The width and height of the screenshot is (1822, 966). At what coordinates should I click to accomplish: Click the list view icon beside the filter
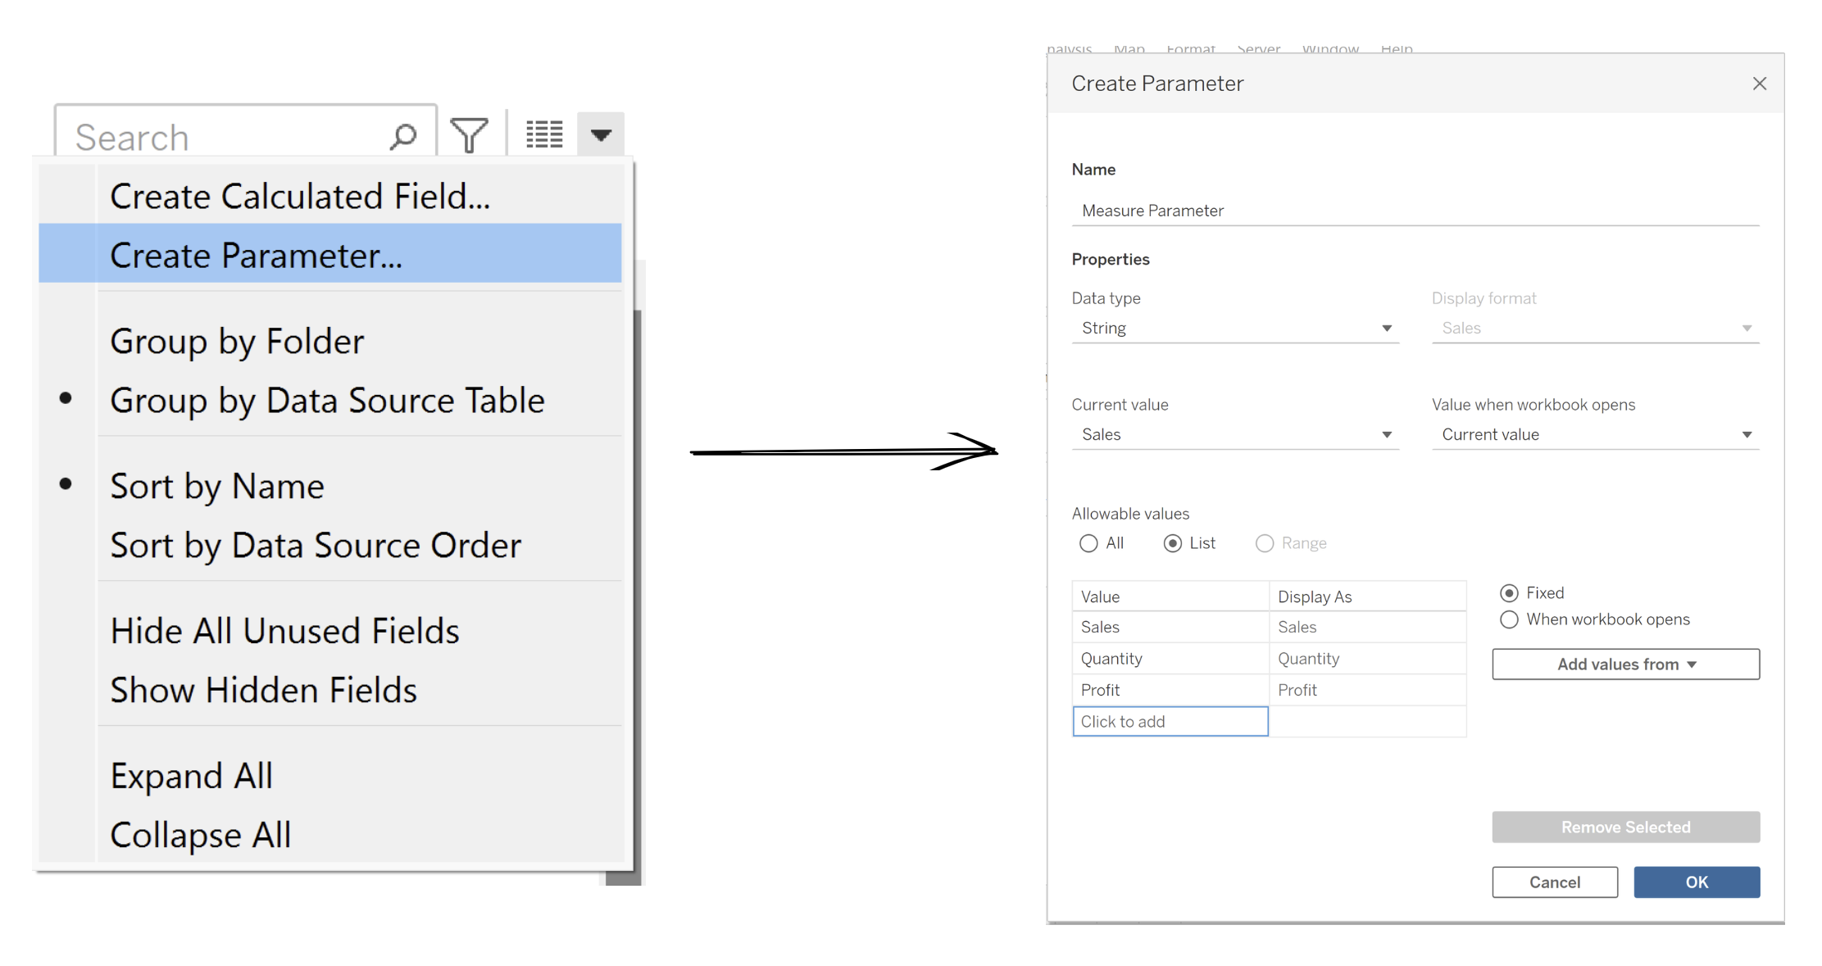pyautogui.click(x=543, y=134)
